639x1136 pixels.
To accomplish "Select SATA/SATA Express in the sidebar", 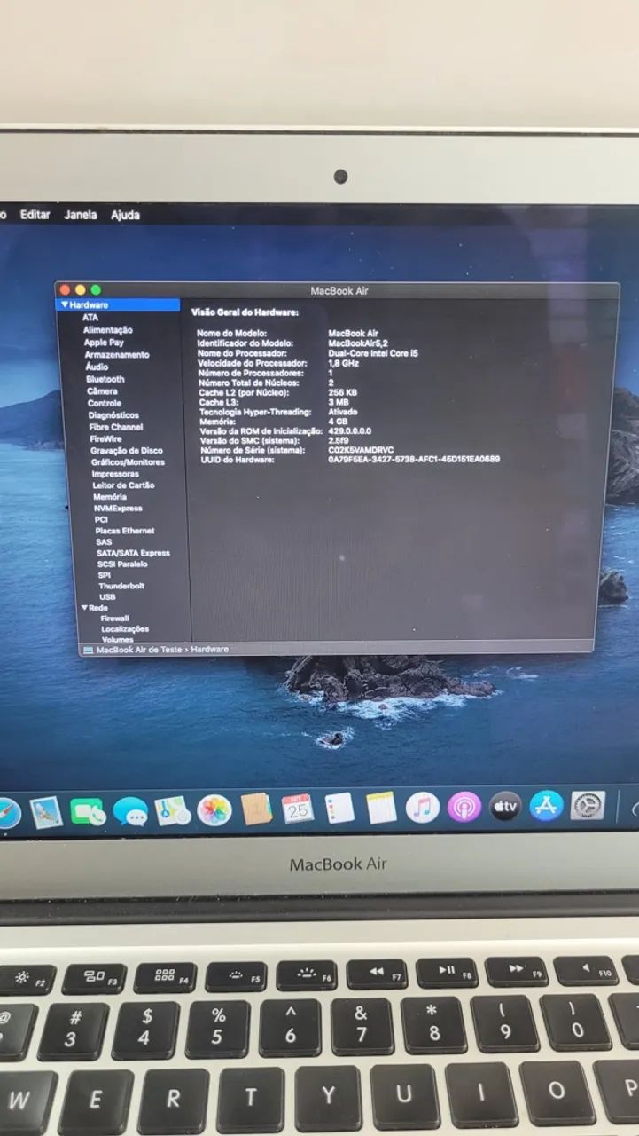I will pyautogui.click(x=134, y=553).
